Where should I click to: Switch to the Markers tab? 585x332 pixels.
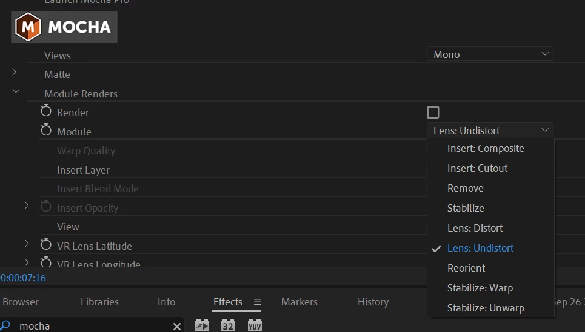point(299,302)
